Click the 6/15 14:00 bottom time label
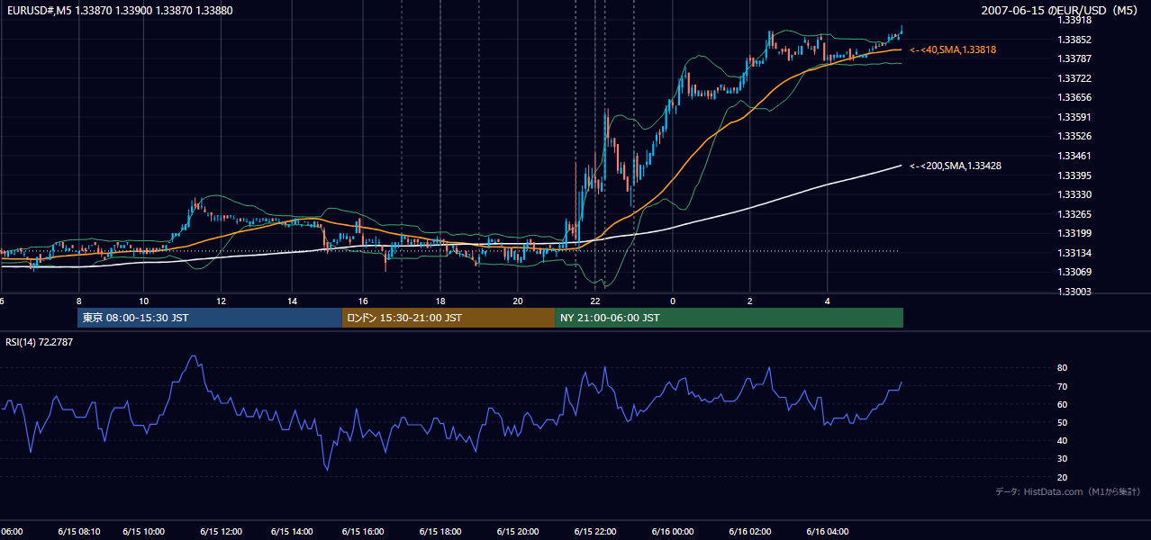The height and width of the screenshot is (540, 1151). (x=292, y=531)
